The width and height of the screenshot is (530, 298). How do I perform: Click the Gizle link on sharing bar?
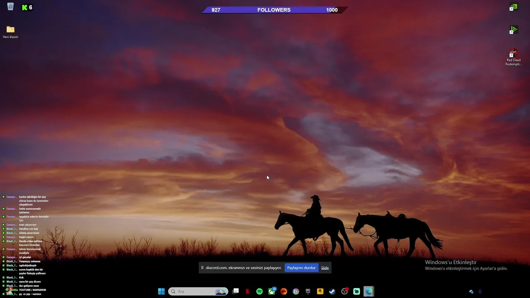point(325,268)
